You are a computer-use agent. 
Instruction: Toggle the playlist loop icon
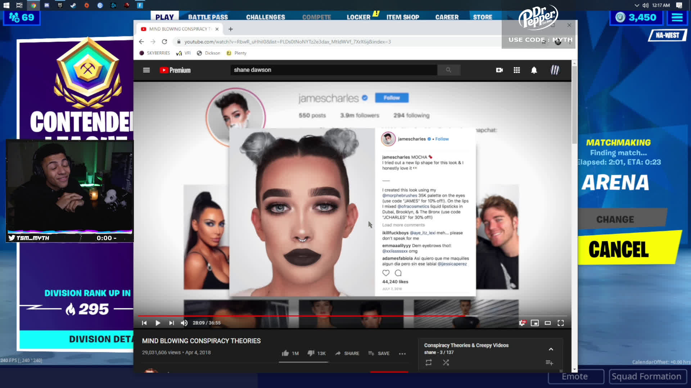click(x=428, y=362)
